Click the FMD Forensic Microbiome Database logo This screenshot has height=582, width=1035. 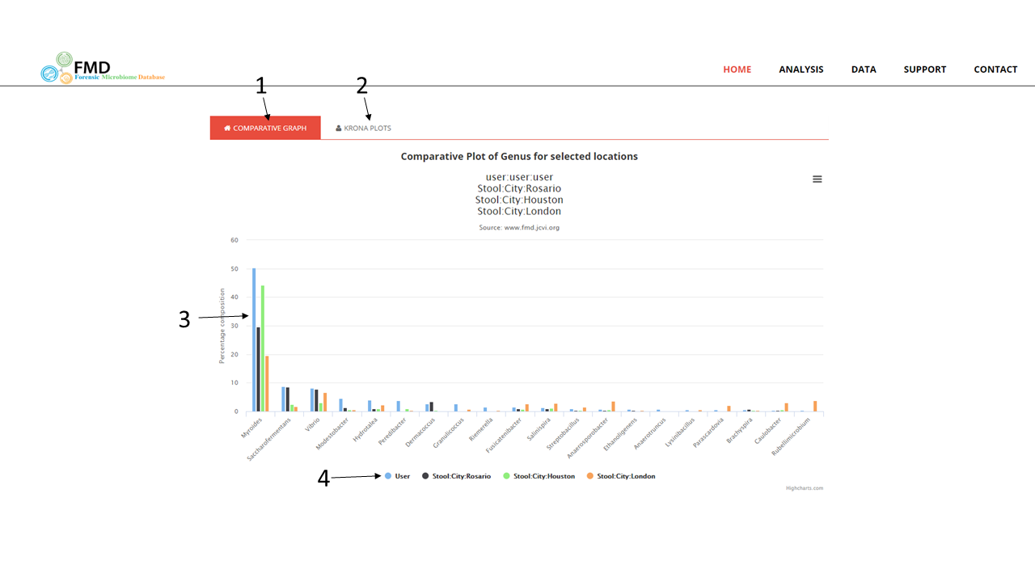(x=103, y=68)
